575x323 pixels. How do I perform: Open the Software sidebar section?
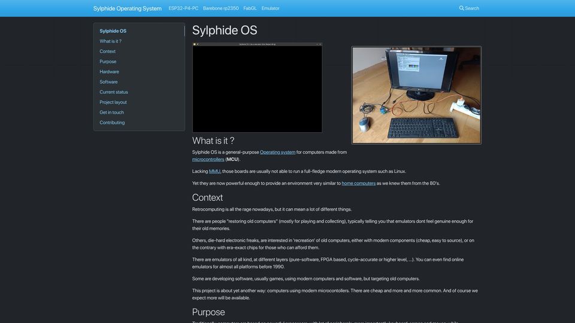tap(108, 82)
